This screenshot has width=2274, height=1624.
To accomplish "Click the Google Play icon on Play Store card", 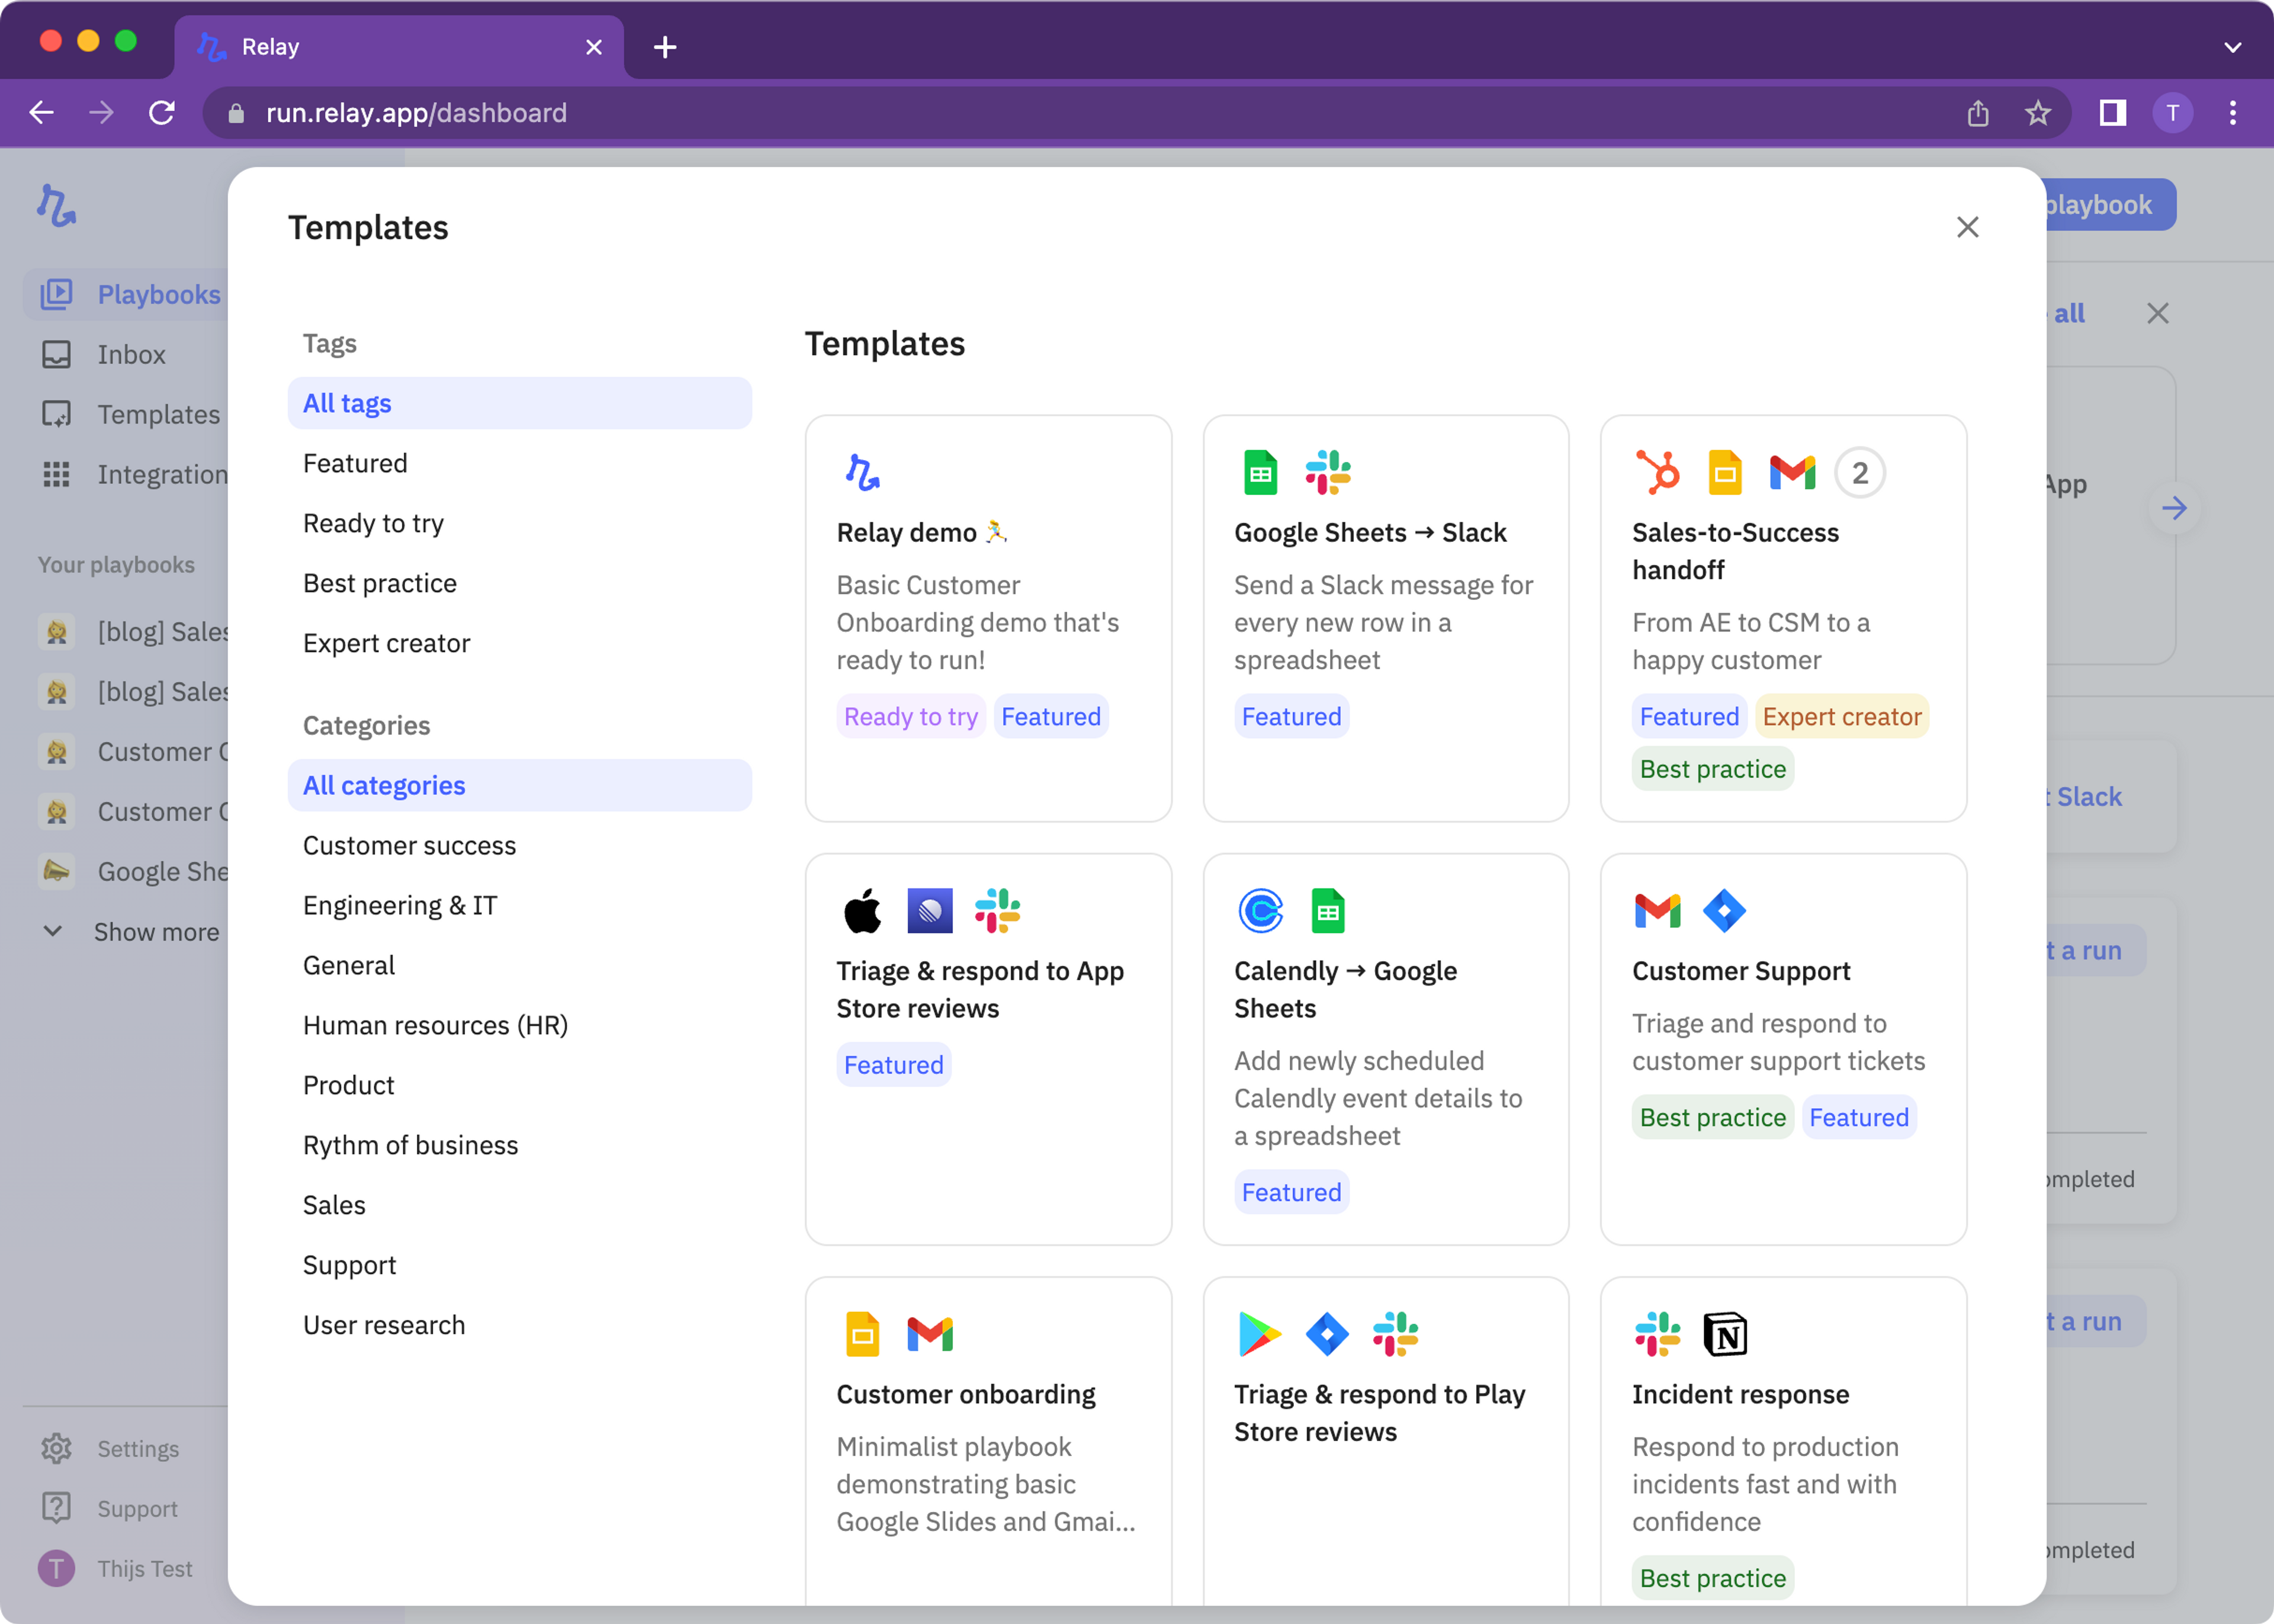I will [1260, 1334].
